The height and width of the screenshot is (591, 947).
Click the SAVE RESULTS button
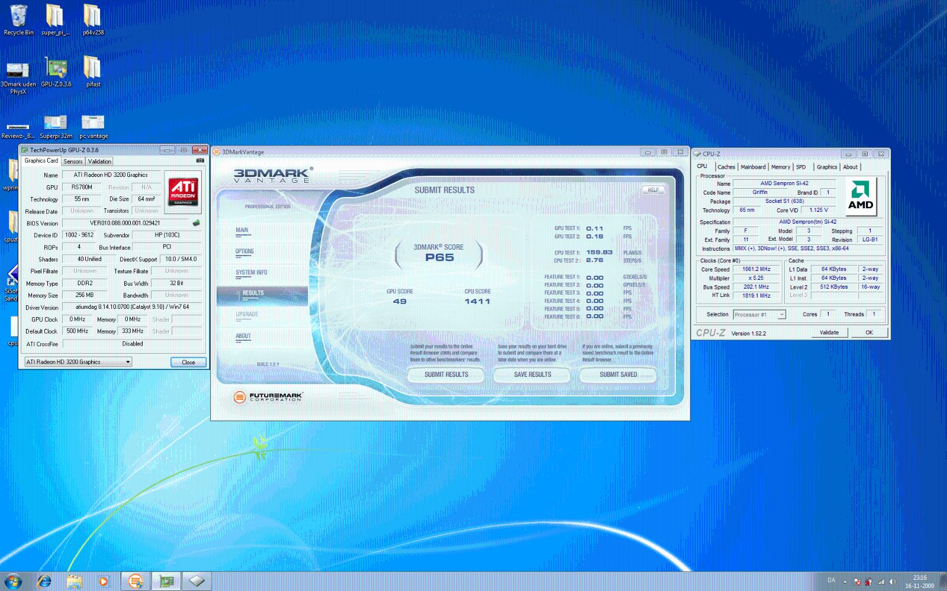point(533,374)
